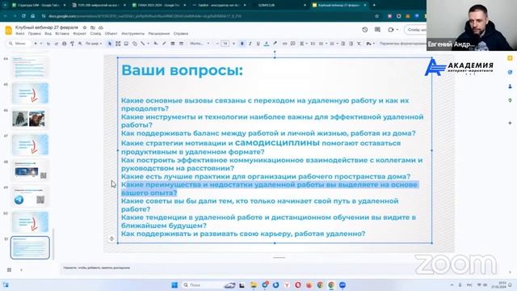Open the Инструменты menu

click(x=132, y=34)
